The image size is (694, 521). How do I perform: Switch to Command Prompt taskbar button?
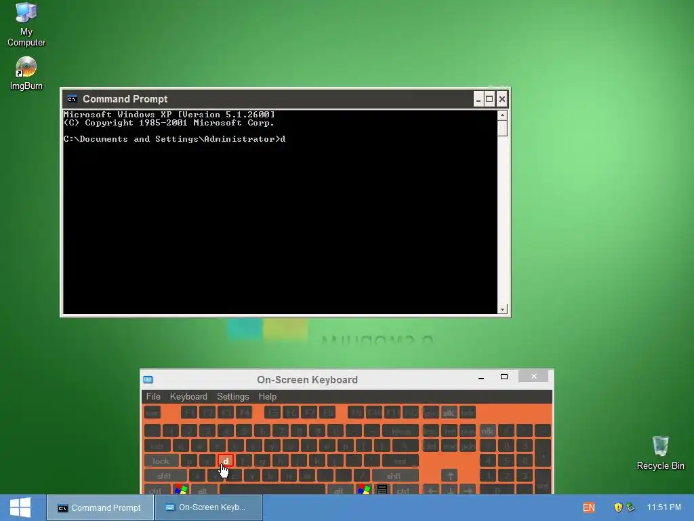coord(100,507)
